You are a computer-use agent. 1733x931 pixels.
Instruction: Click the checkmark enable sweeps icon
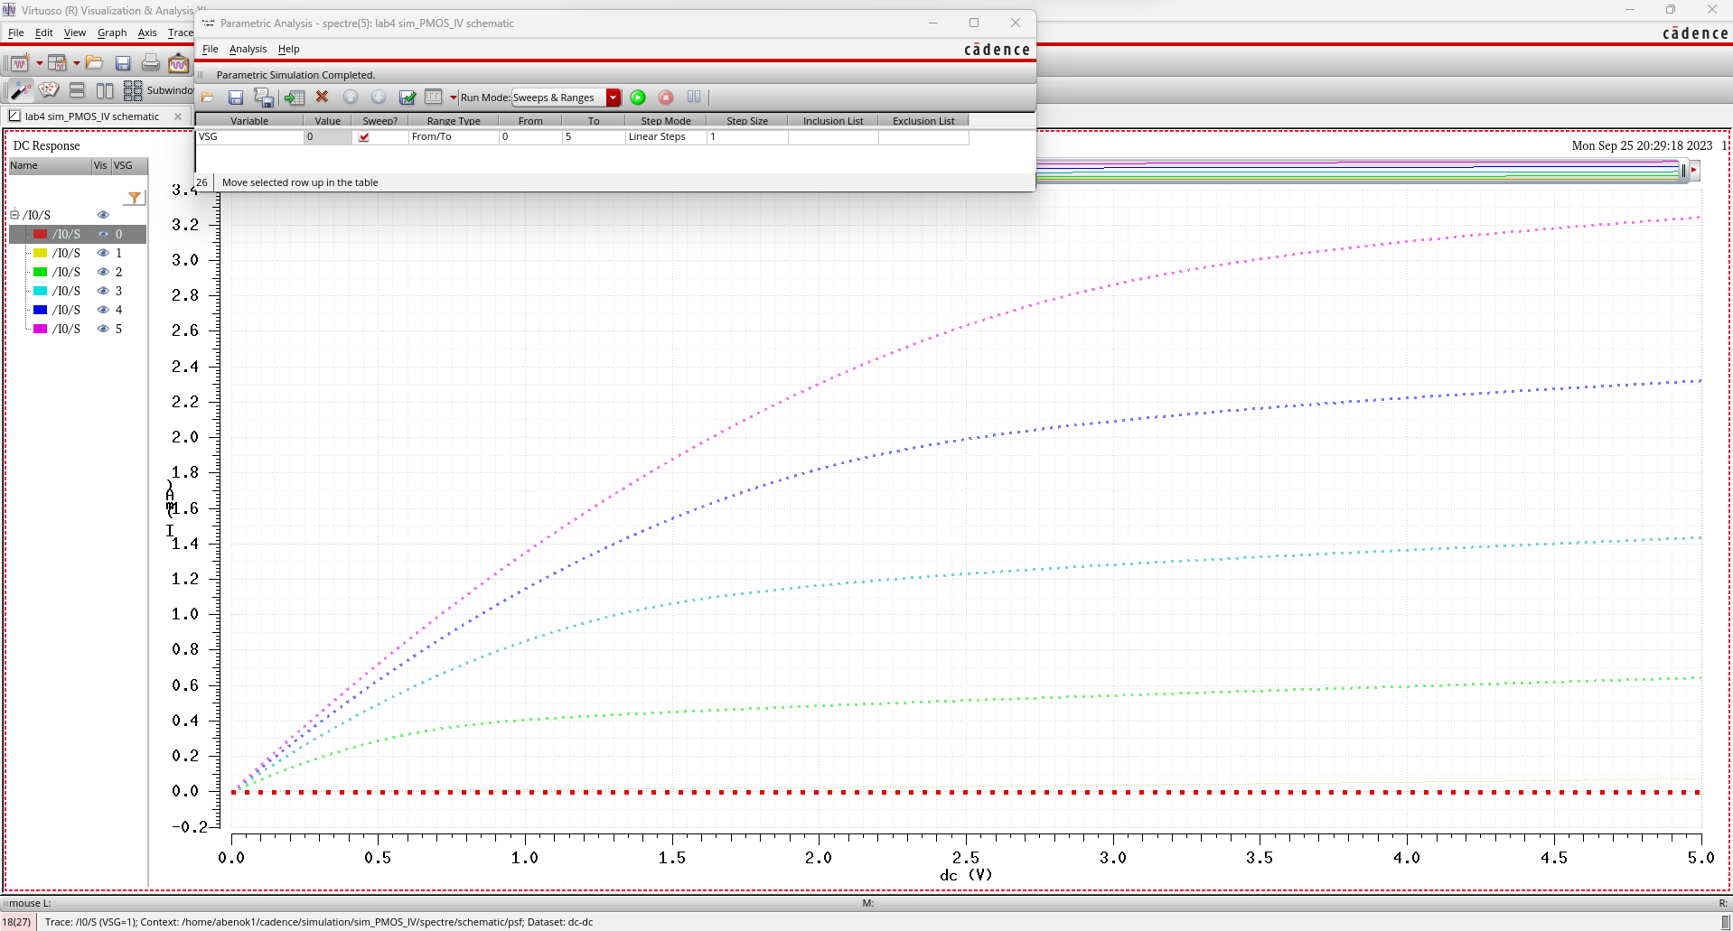(407, 97)
